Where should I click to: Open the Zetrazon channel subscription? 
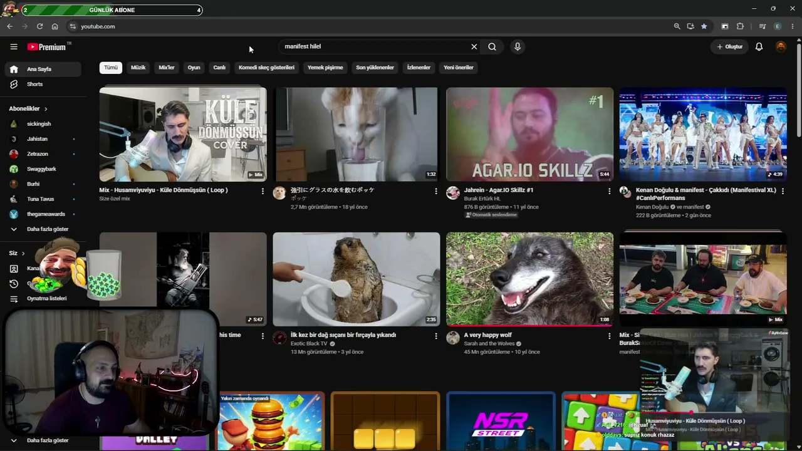(x=43, y=154)
